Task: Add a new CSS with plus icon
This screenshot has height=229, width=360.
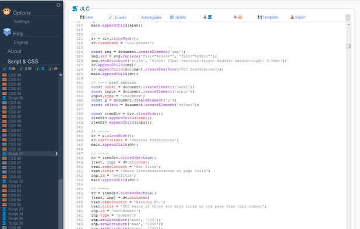Action: (x=238, y=17)
